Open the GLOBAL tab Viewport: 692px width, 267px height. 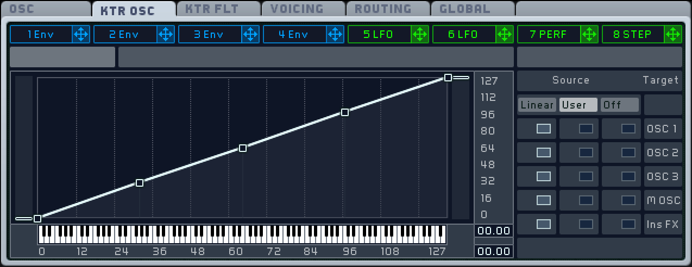(x=473, y=9)
